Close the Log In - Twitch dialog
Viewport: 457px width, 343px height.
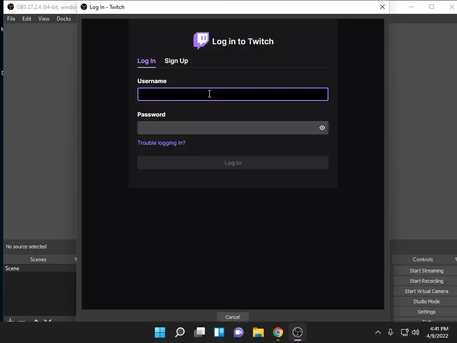pyautogui.click(x=382, y=7)
